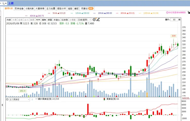Switch to the 籌碼K線 tab
190x121 pixels.
[x=9, y=8]
